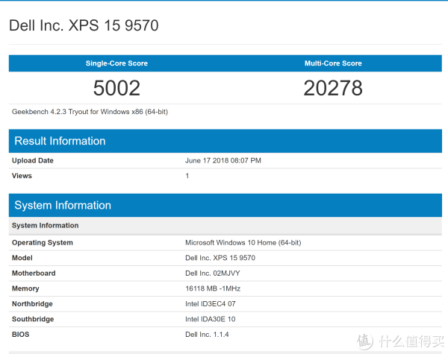Click the Northbridge label
This screenshot has height=354, width=448.
coord(32,304)
